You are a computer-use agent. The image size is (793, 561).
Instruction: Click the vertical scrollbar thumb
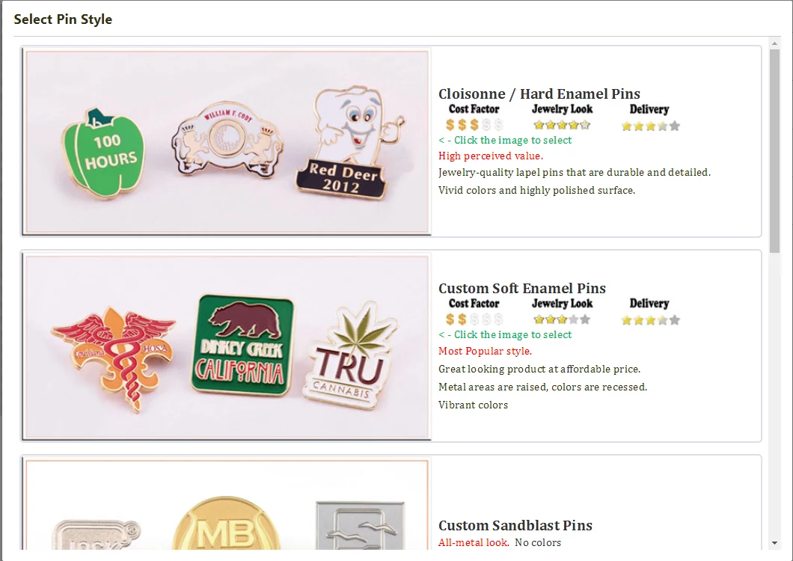[774, 151]
